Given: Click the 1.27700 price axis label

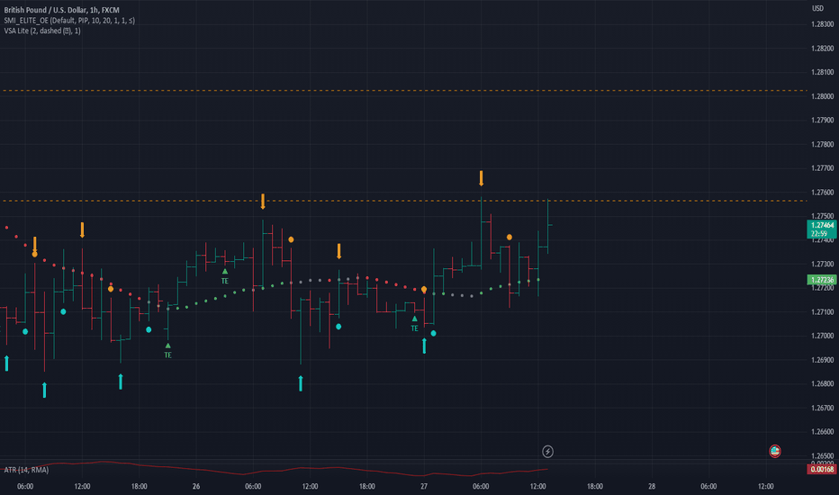Looking at the screenshot, I should click(x=823, y=168).
